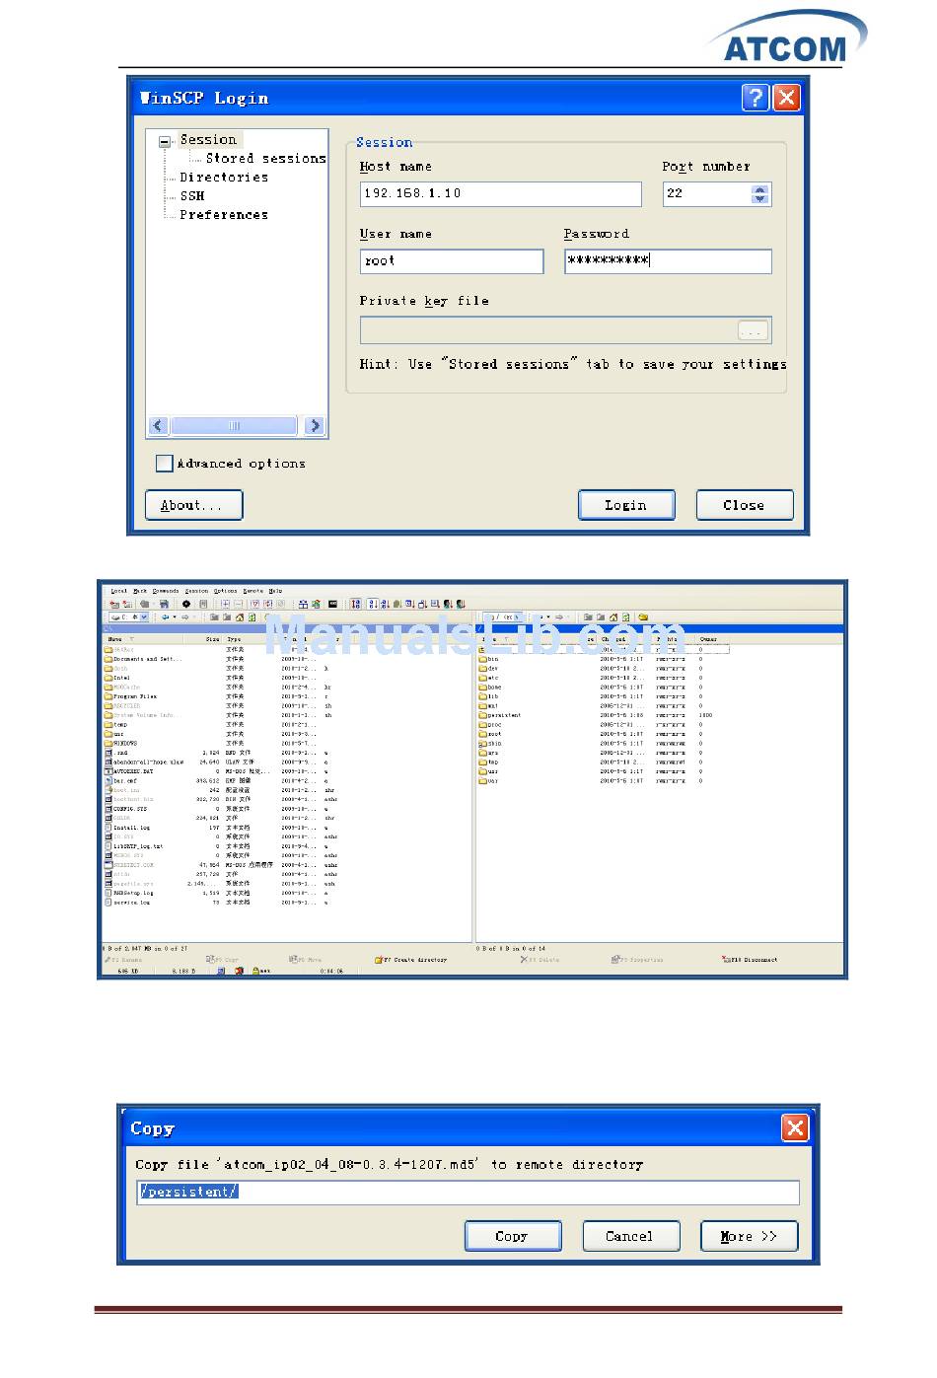Select Preferences in the login tree
Screen dimensions: 937x1378
click(224, 214)
